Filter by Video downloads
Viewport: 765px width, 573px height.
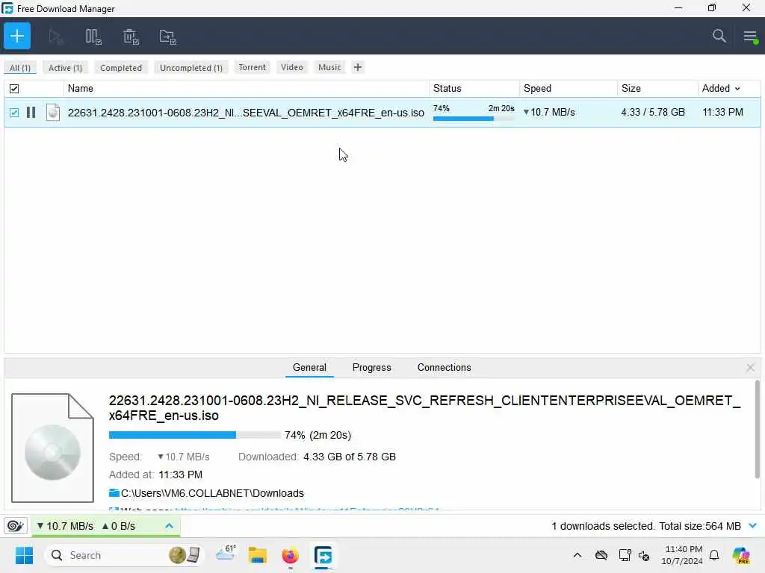[292, 67]
